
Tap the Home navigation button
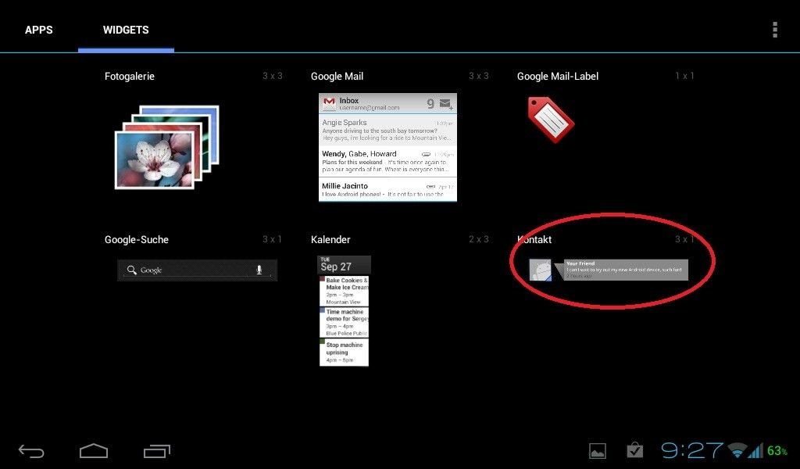pos(94,450)
